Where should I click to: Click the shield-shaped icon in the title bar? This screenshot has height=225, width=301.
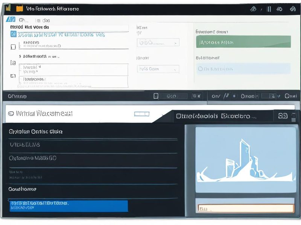pyautogui.click(x=253, y=9)
